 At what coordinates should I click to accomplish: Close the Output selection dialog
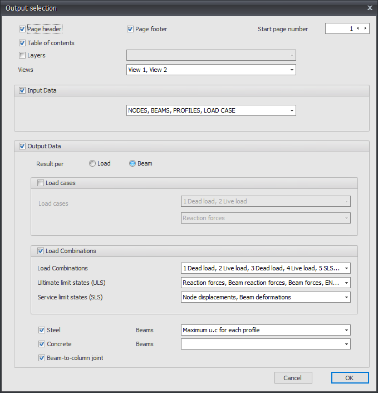coord(370,8)
